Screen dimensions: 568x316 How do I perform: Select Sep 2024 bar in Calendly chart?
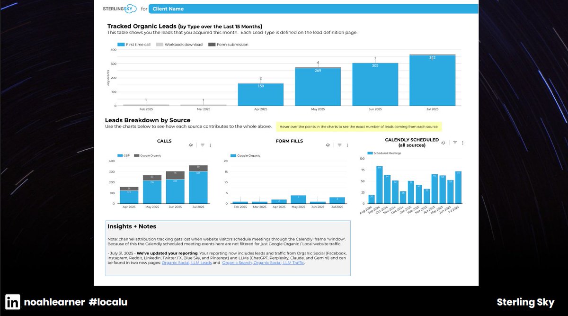[x=380, y=185]
